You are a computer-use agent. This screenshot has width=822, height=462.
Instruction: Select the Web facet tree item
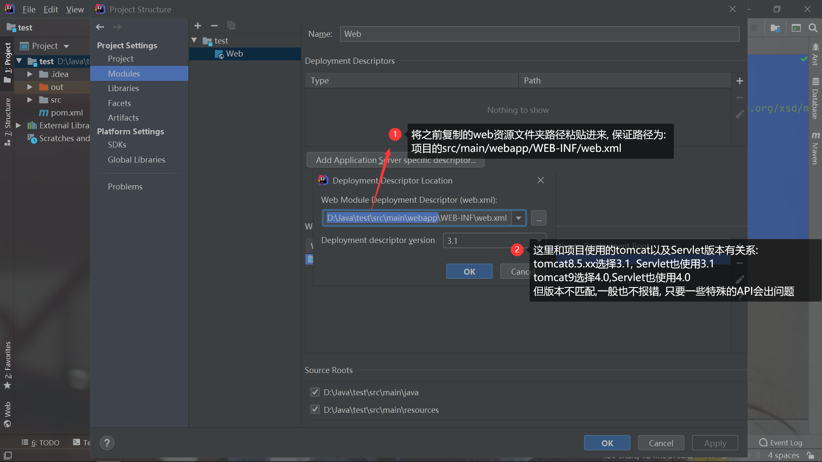coord(234,53)
